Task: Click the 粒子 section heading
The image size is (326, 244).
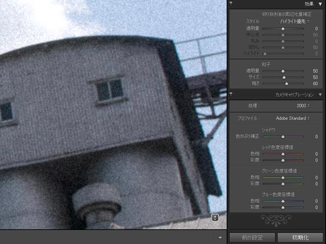Action: [266, 65]
